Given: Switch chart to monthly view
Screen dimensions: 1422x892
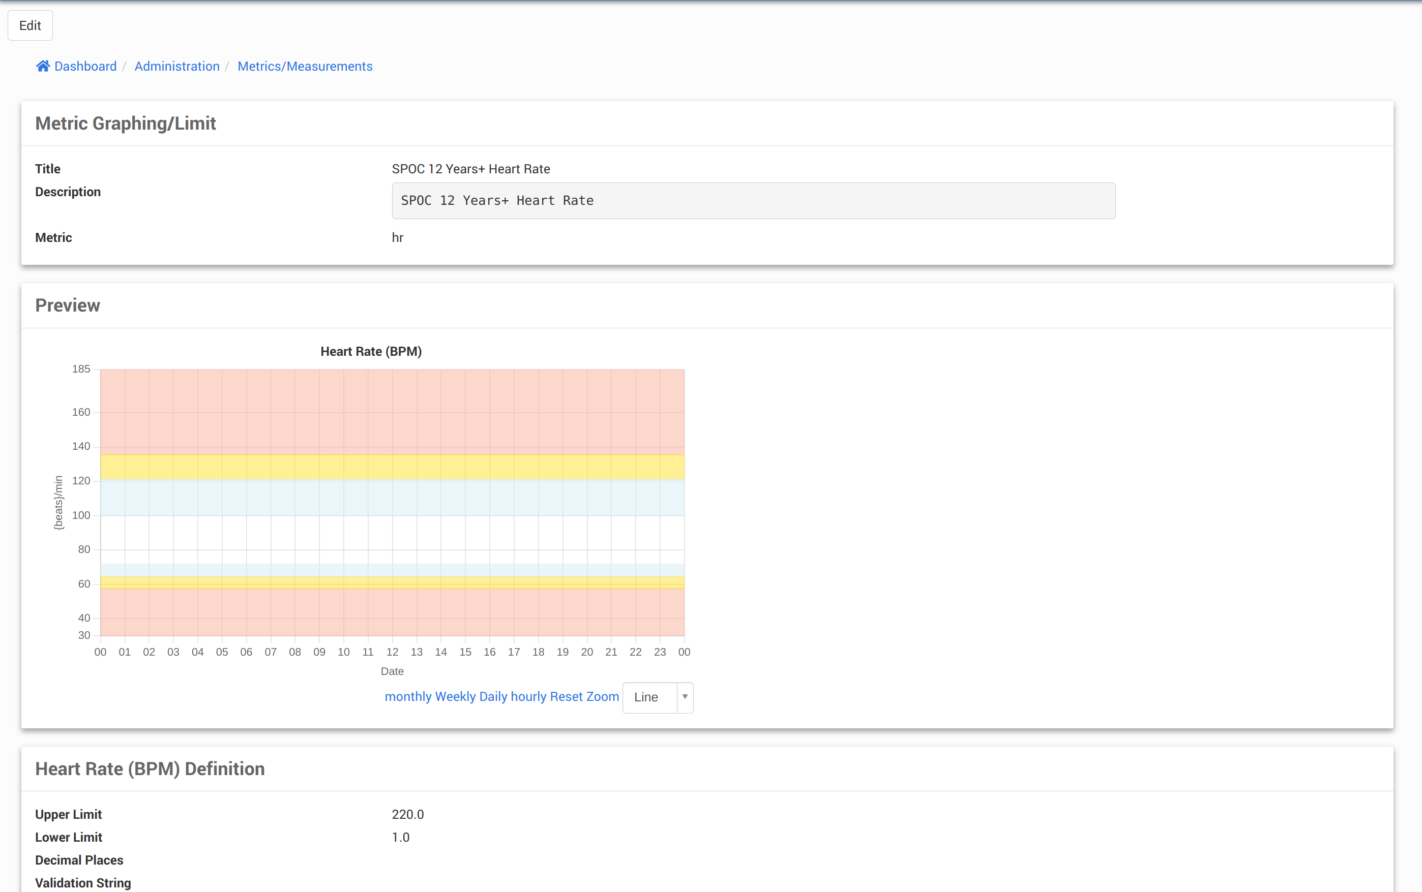Looking at the screenshot, I should 408,697.
